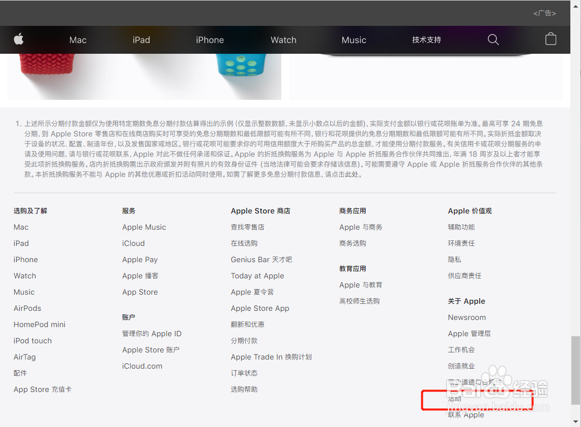Open the 配件 footer link
The width and height of the screenshot is (581, 427).
[x=20, y=373]
